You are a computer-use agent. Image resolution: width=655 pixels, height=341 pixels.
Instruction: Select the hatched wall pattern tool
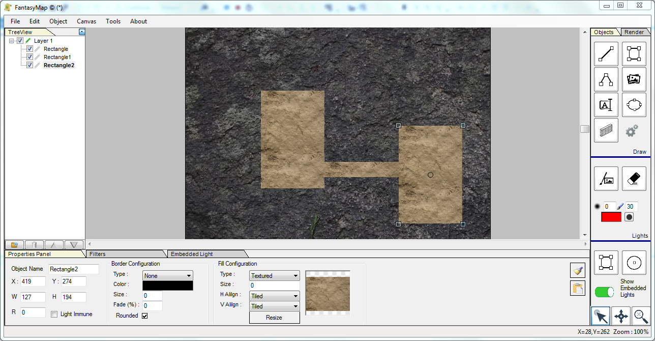coord(606,130)
